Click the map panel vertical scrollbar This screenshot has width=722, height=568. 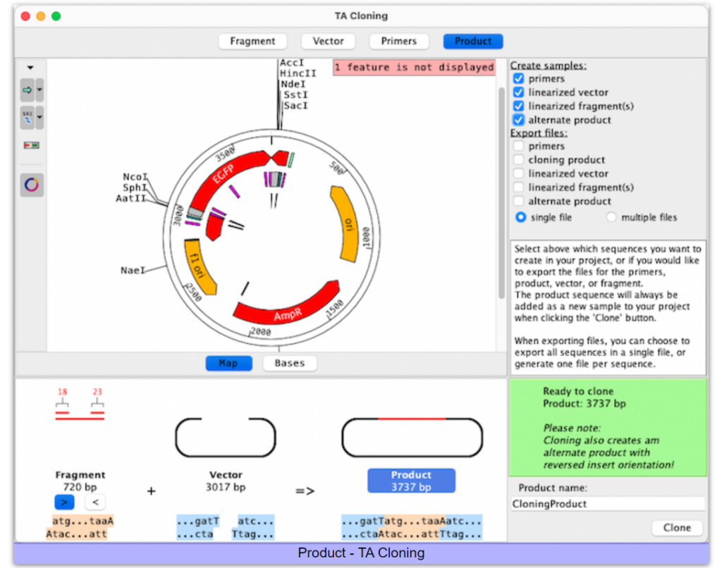pos(501,190)
